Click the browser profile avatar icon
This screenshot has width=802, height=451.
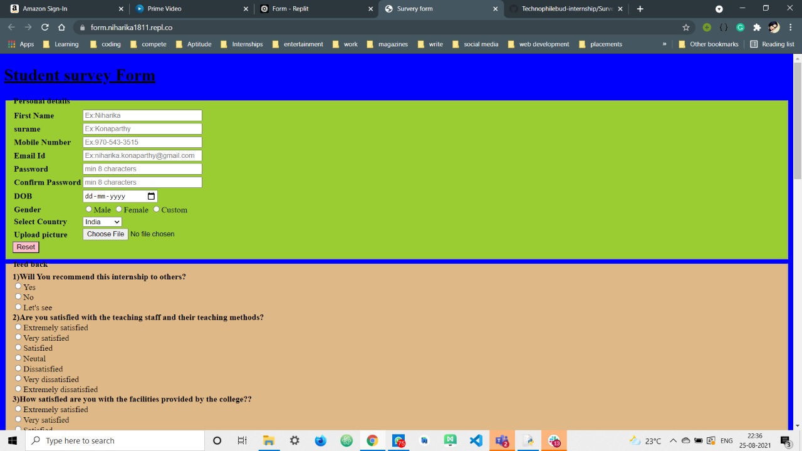click(773, 27)
